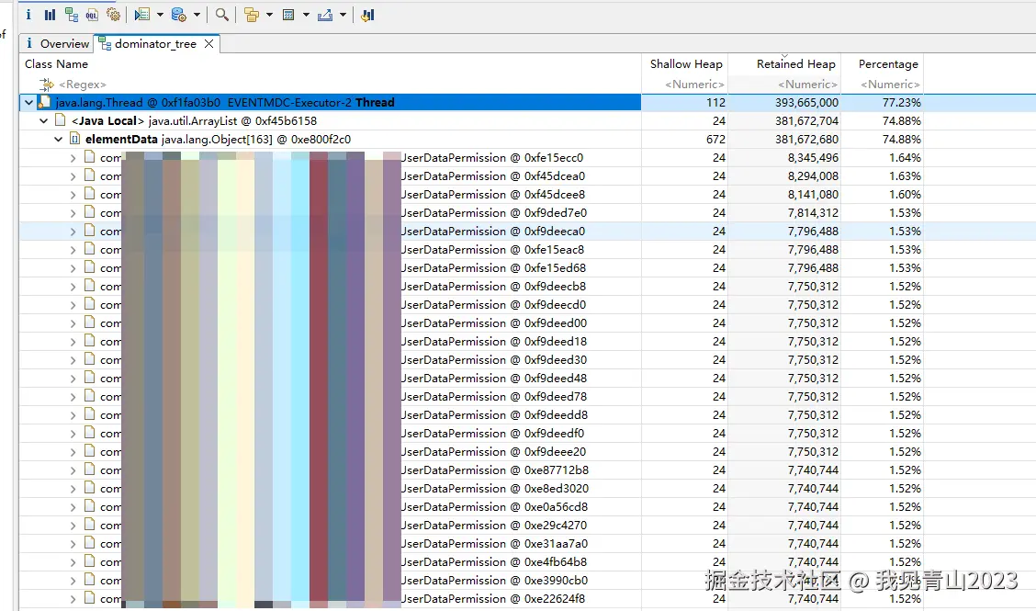Expand UserDataPermission @ 0xfe15ecc0 row
The image size is (1036, 611).
73,158
